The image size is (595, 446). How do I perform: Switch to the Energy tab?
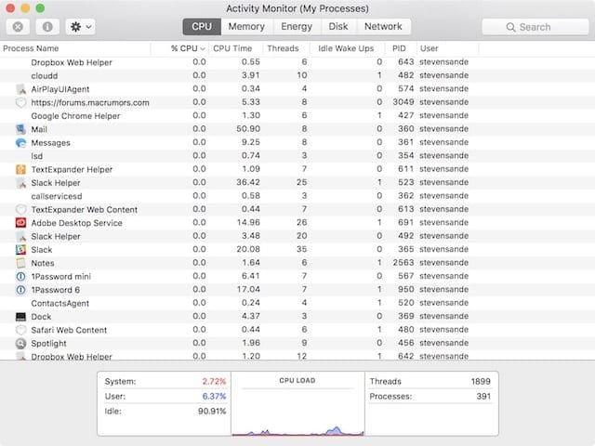297,27
